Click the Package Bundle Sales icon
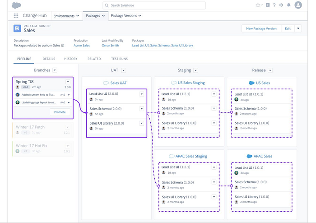The width and height of the screenshot is (316, 223). point(18,28)
